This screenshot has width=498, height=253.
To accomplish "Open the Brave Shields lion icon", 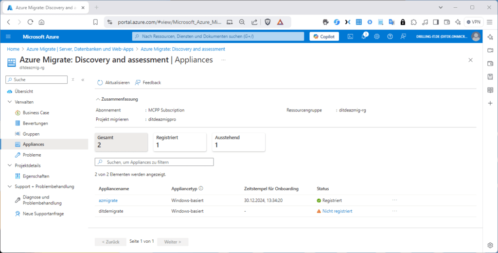I will tap(268, 22).
